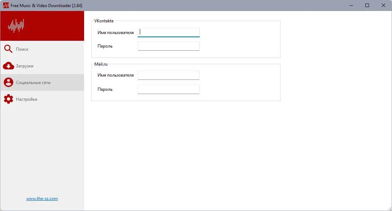Screen dimensions: 392x211
Task: Focus the VKontakte username field
Action: [169, 33]
